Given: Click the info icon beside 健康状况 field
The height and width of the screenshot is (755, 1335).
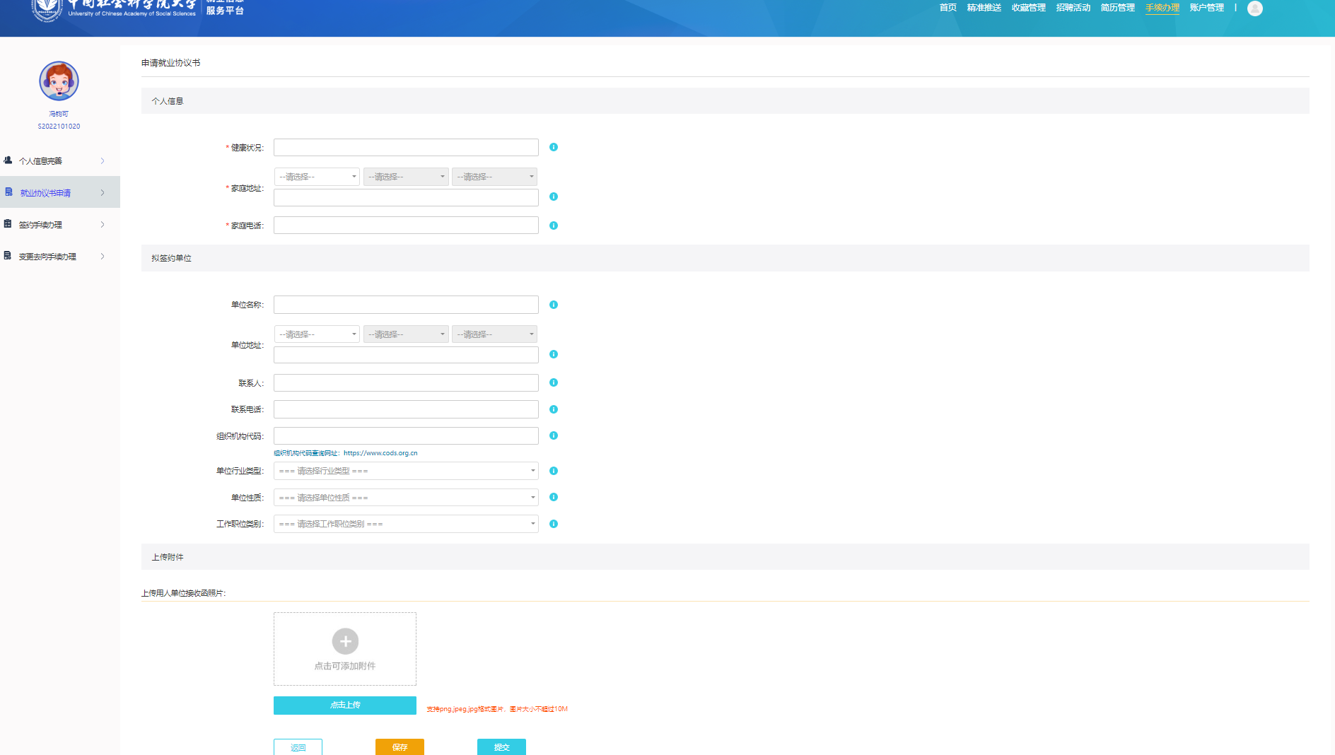Looking at the screenshot, I should point(554,147).
